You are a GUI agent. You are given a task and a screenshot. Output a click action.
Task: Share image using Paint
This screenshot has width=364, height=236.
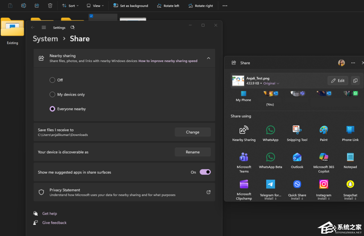323,134
